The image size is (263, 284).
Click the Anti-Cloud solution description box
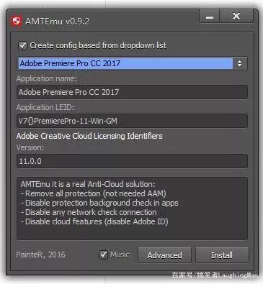pos(132,209)
